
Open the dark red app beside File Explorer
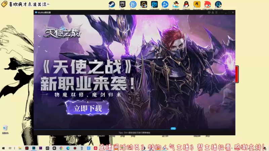coord(27,148)
